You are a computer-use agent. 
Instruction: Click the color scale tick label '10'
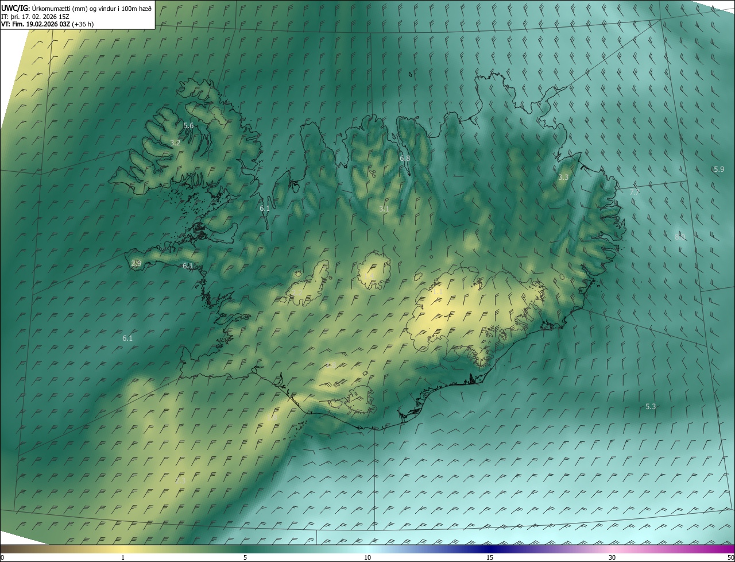tap(367, 557)
